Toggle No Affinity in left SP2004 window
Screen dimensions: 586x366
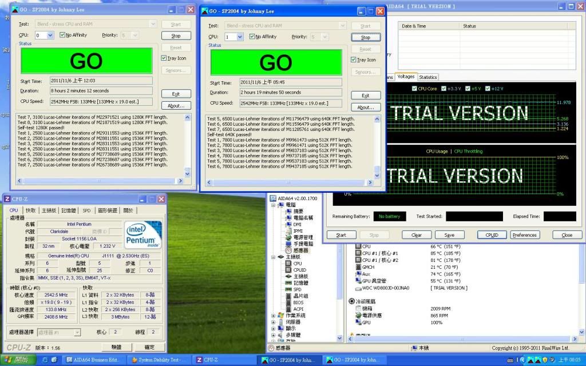coord(62,35)
